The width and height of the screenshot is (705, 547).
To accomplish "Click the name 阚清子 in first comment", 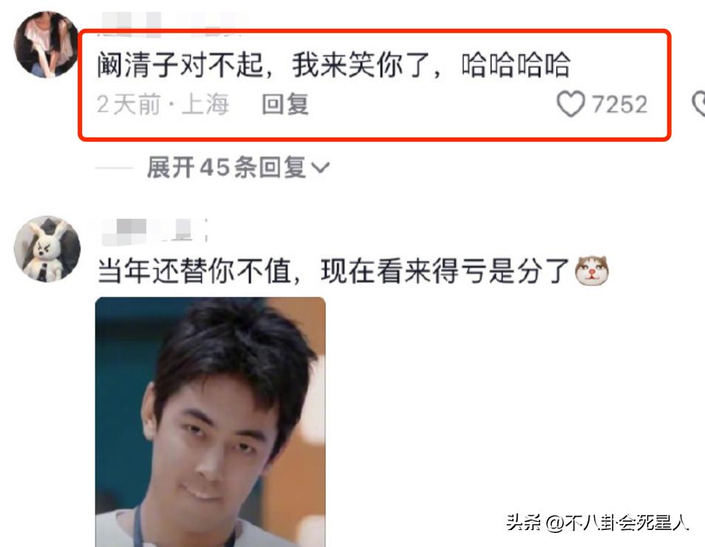I will pyautogui.click(x=138, y=65).
